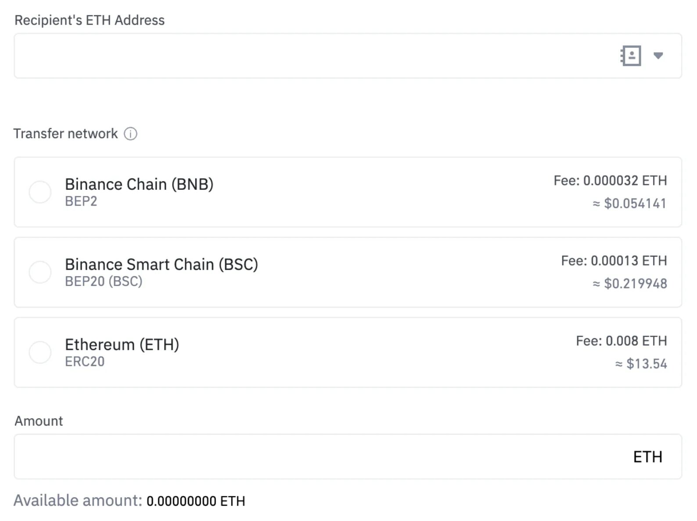Viewport: 697px width, 521px height.
Task: Click the ERC20 subtitle text
Action: (x=85, y=362)
